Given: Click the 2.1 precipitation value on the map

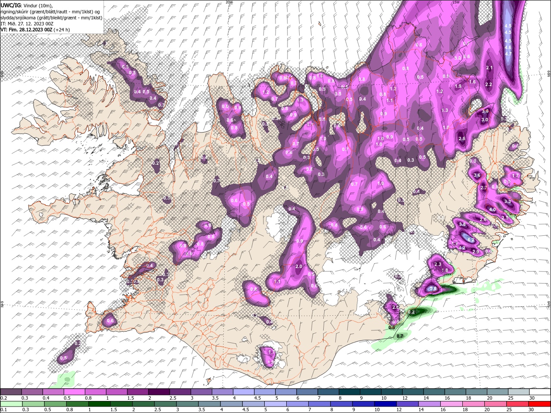Looking at the screenshot, I should [489, 68].
